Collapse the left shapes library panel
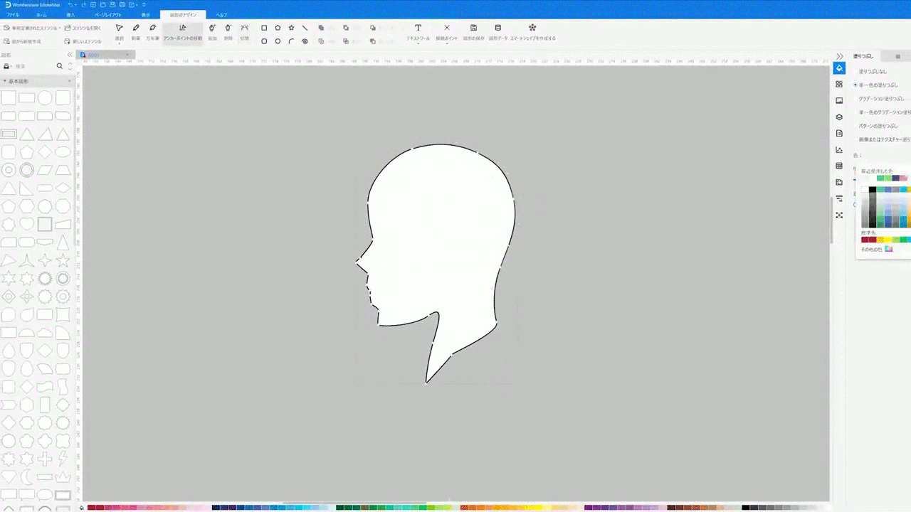Screen dimensions: 911x512 pyautogui.click(x=70, y=55)
